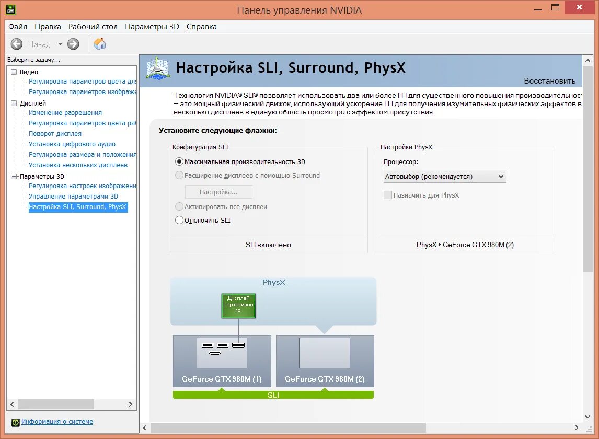Select the GeForce GTX 980M (1) GPU tile

(x=222, y=361)
